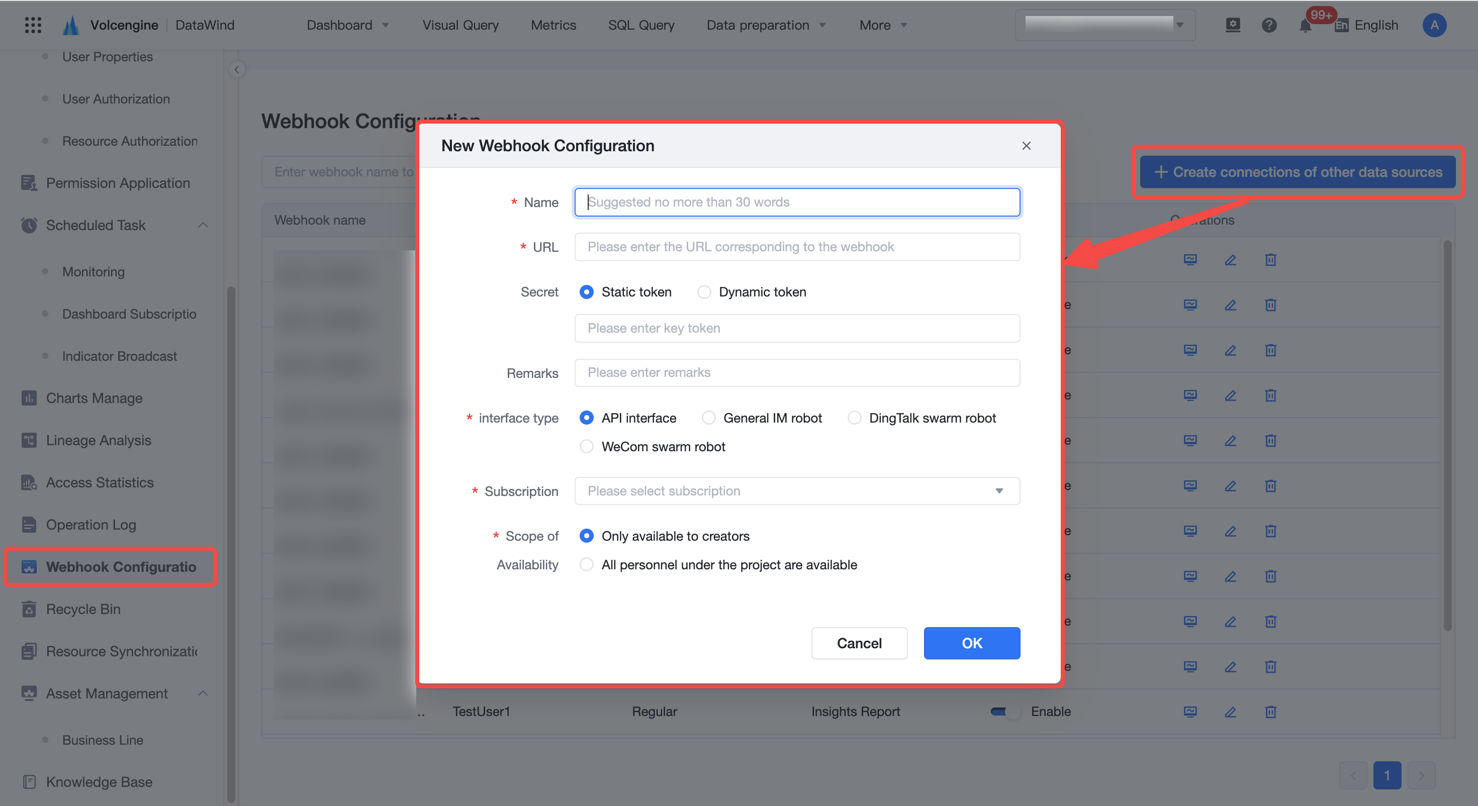The width and height of the screenshot is (1478, 806).
Task: Select the Dynamic token radio button
Action: 704,292
